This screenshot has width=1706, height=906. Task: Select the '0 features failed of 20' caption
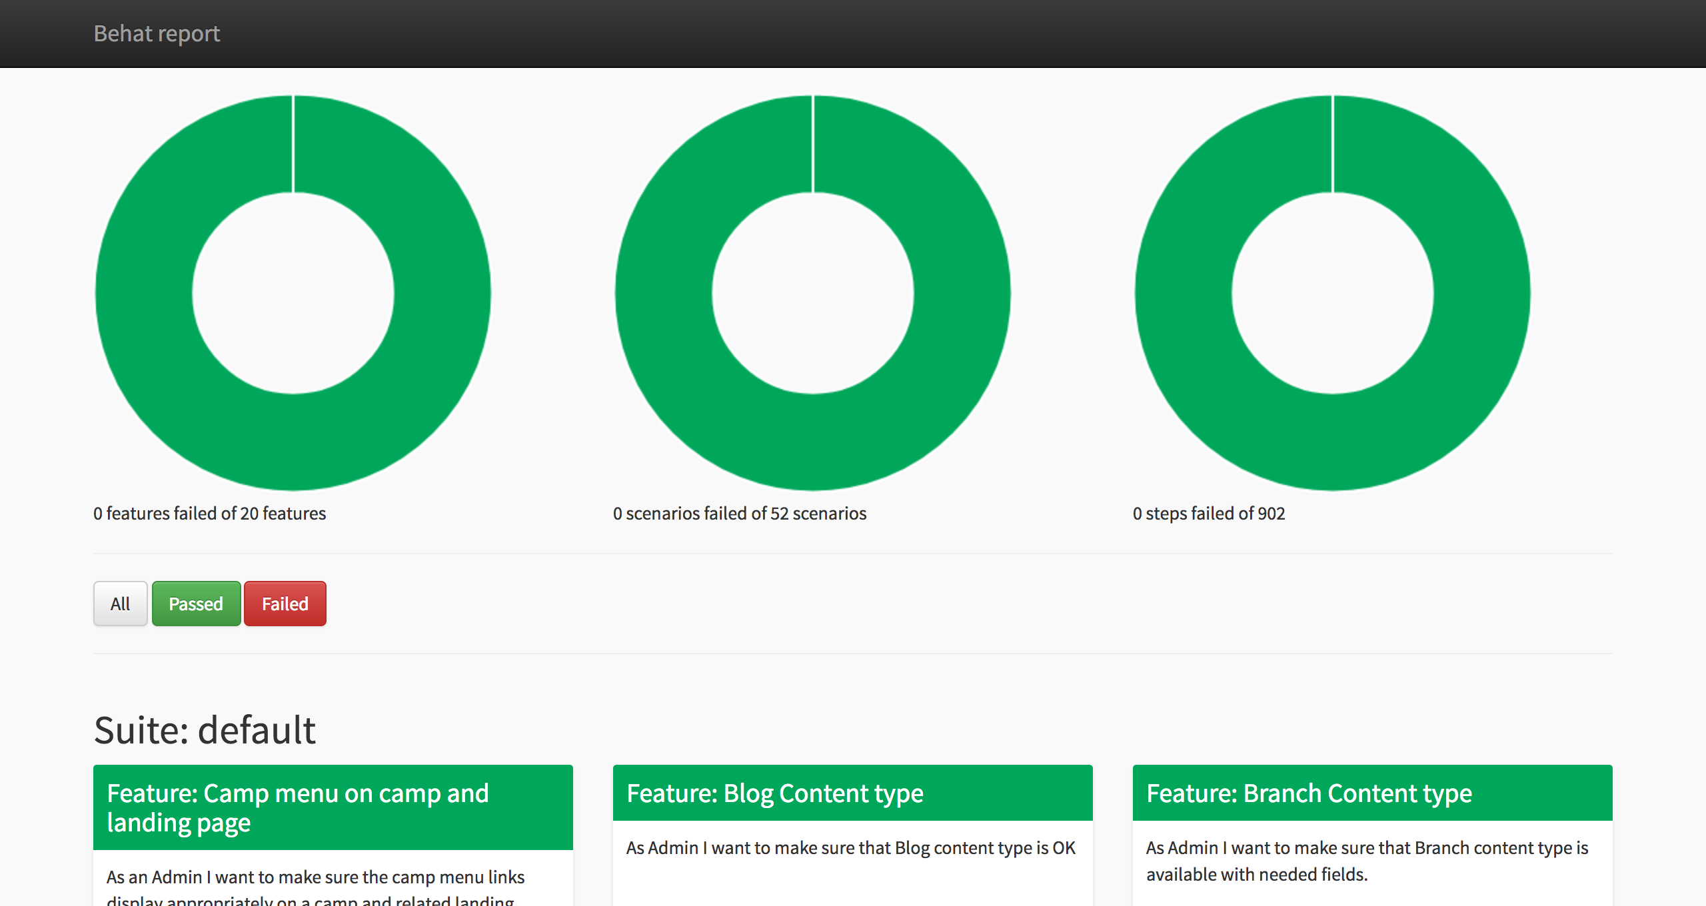[209, 514]
